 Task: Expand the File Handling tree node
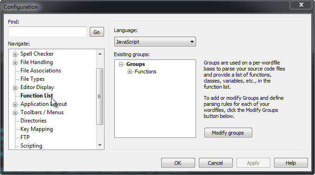tap(15, 63)
